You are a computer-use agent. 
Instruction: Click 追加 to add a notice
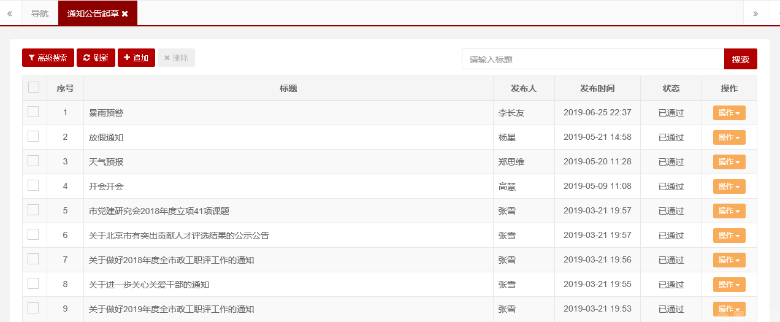(136, 58)
